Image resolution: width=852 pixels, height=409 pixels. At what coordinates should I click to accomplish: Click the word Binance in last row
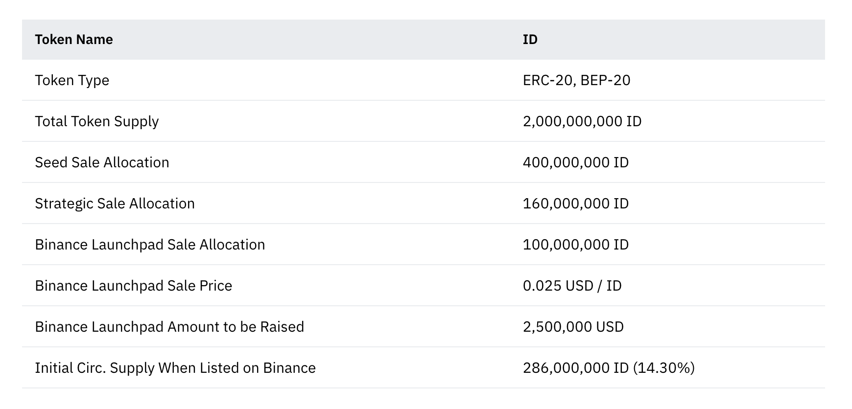[x=289, y=368]
